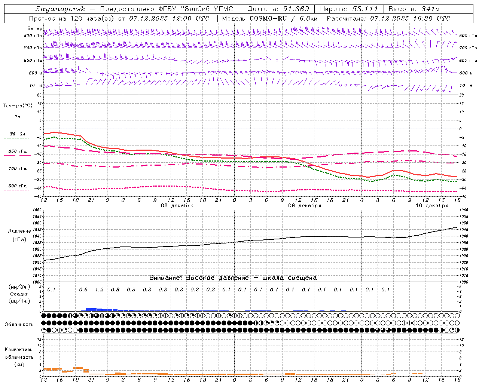This screenshot has height=383, width=479.
Task: Click the 'Осадки' precipitation label
Action: click(x=20, y=294)
